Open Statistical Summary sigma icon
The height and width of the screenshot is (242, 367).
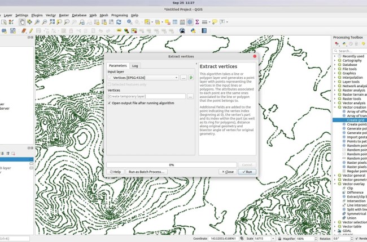pyautogui.click(x=196, y=22)
